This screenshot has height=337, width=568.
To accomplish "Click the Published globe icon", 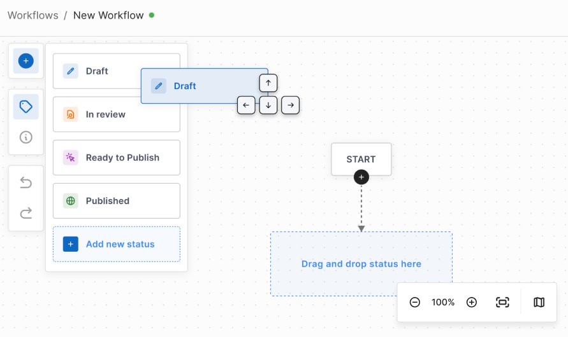I will 71,201.
